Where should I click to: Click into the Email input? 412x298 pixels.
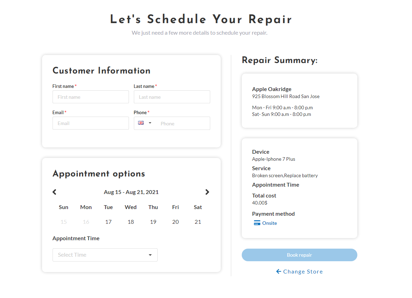[x=90, y=123]
